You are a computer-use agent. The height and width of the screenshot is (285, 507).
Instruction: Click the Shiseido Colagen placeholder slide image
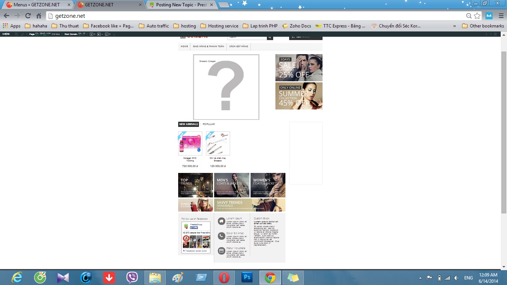pyautogui.click(x=226, y=87)
